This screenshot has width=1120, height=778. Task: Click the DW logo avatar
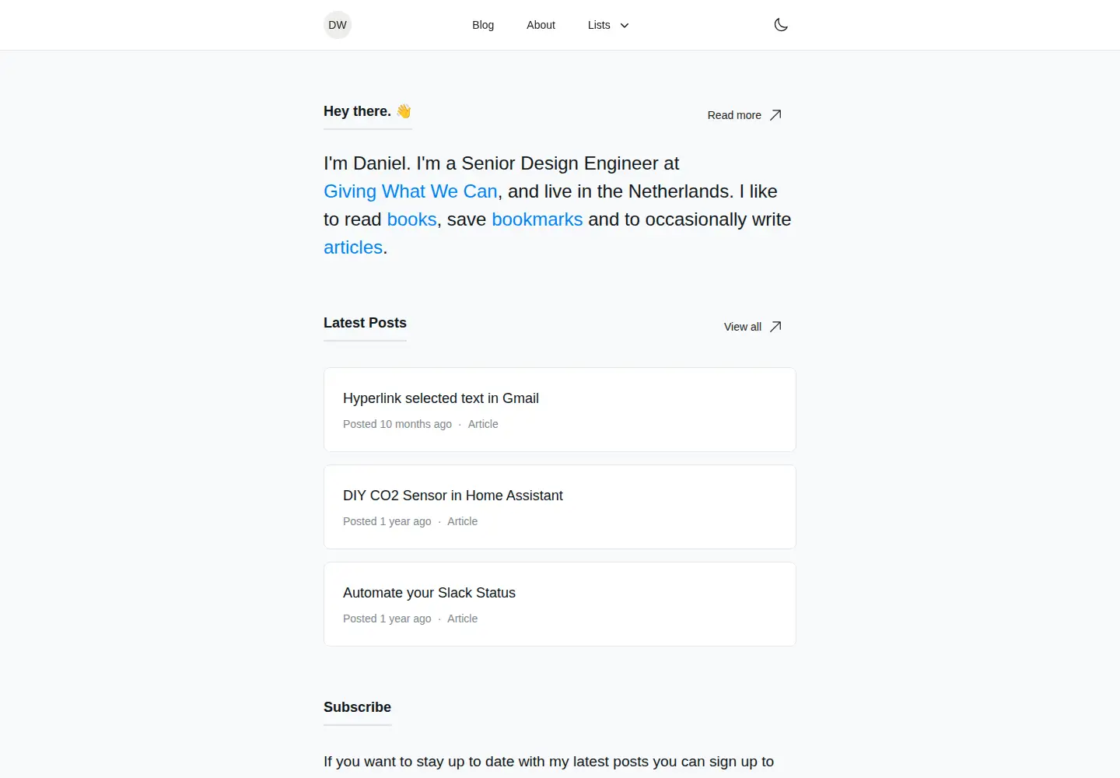pos(338,25)
